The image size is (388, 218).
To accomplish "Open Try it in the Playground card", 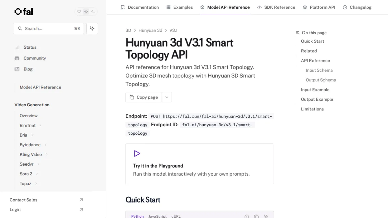I will [x=199, y=164].
